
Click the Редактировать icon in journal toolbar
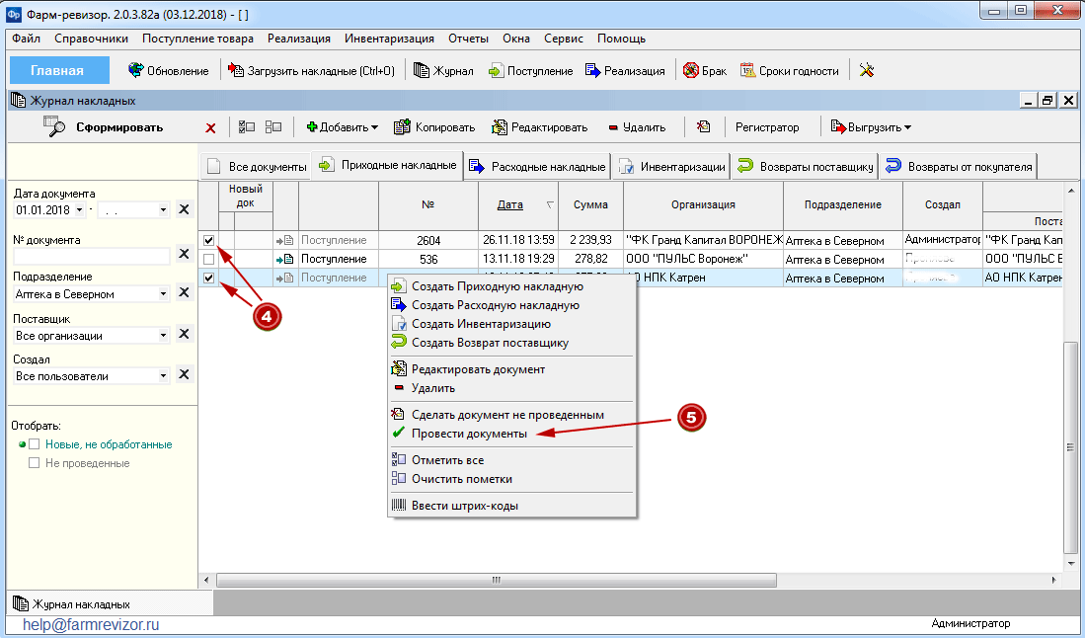tap(499, 126)
